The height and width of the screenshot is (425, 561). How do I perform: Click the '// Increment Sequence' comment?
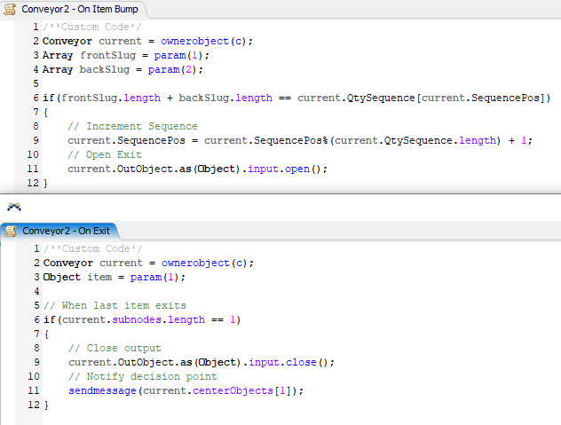pos(132,126)
